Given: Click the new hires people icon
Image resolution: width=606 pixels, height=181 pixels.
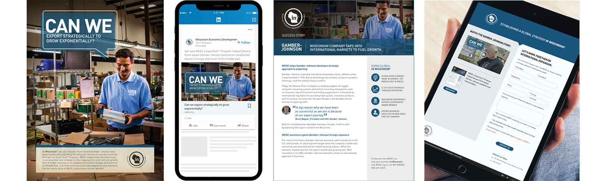Looking at the screenshot, I should pyautogui.click(x=375, y=113).
